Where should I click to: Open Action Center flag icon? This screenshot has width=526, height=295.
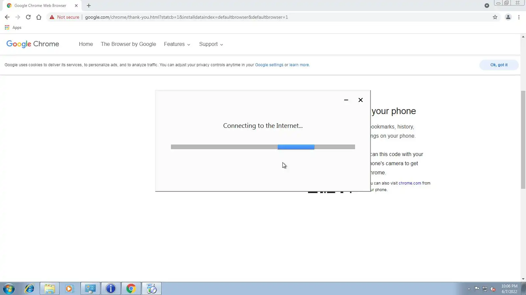[x=477, y=289]
